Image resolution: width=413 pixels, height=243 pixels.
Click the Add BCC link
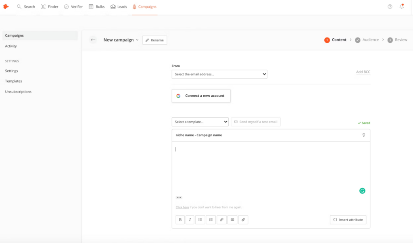point(363,72)
